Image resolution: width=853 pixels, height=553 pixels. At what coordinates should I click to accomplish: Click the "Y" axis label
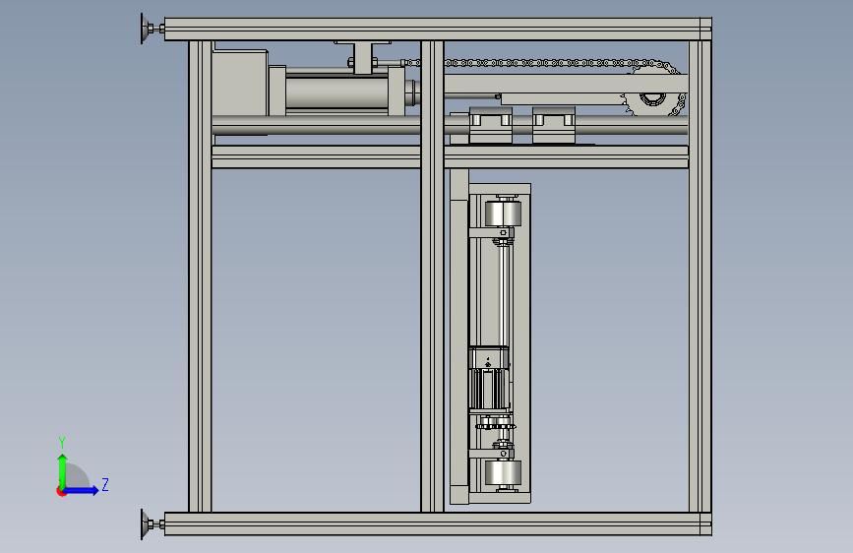(x=62, y=443)
